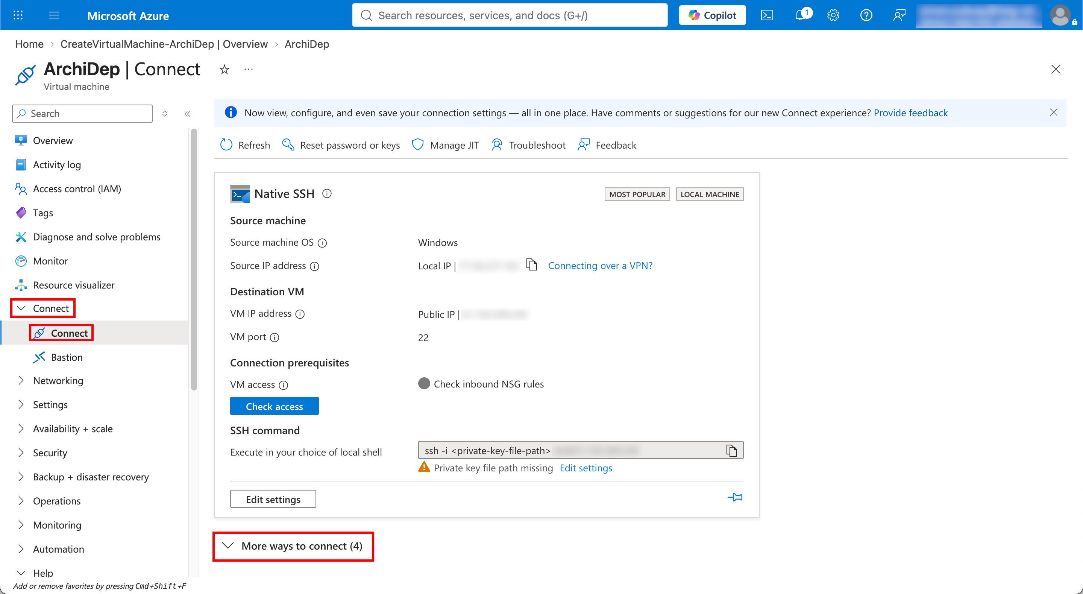This screenshot has width=1083, height=594.
Task: Expand More ways to connect (4)
Action: [x=293, y=546]
